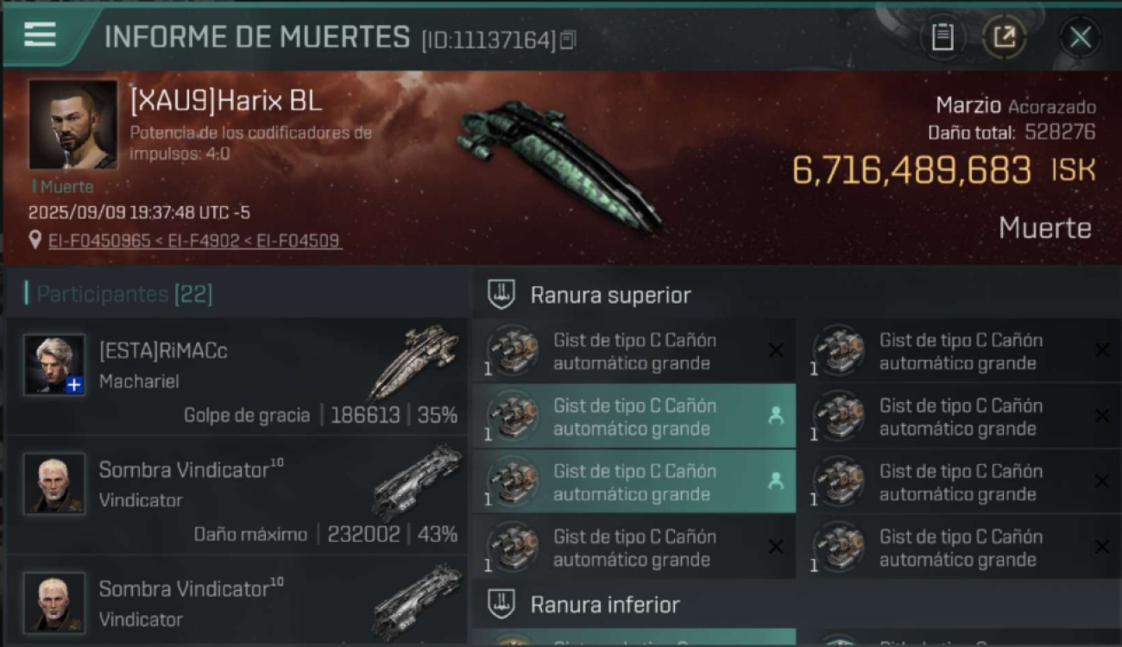
Task: Click the Machariel ship icon
Action: (414, 362)
